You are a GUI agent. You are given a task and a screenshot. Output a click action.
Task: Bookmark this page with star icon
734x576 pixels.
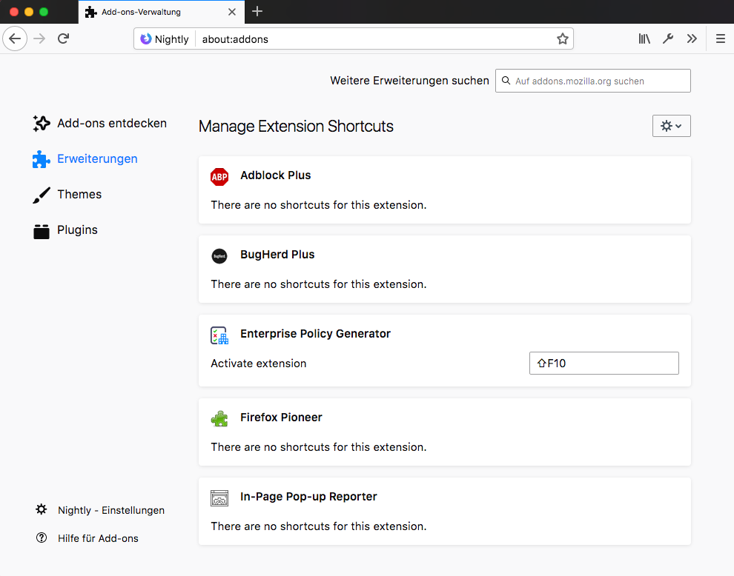tap(562, 39)
